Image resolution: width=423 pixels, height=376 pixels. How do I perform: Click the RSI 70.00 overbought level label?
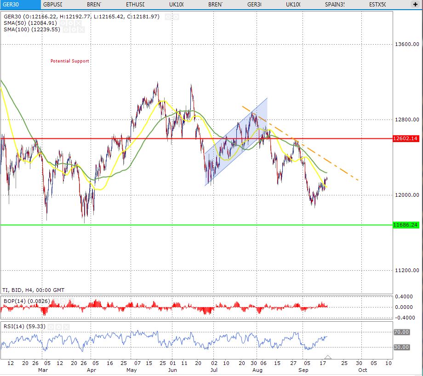(402, 331)
